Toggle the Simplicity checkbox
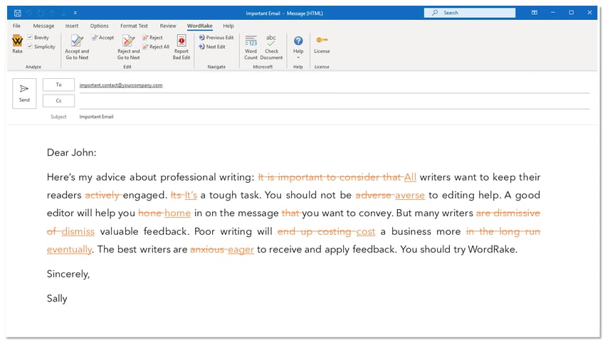605x340 pixels. pos(30,47)
